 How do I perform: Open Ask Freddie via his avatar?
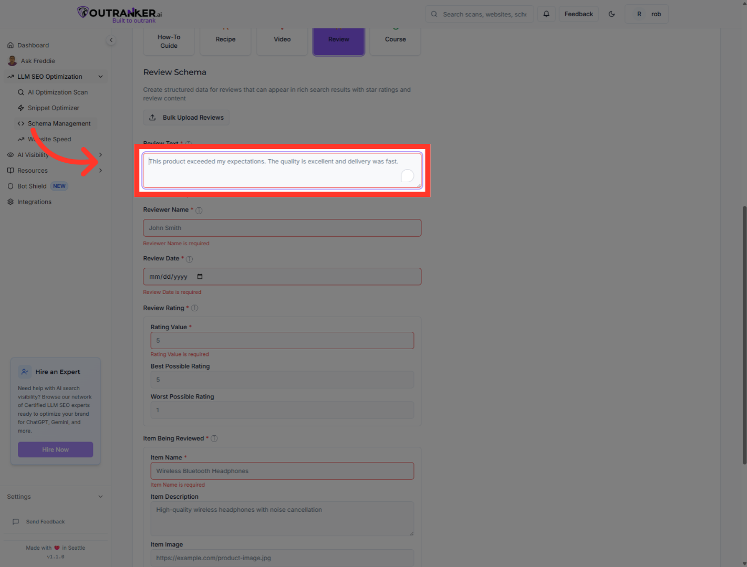point(12,61)
